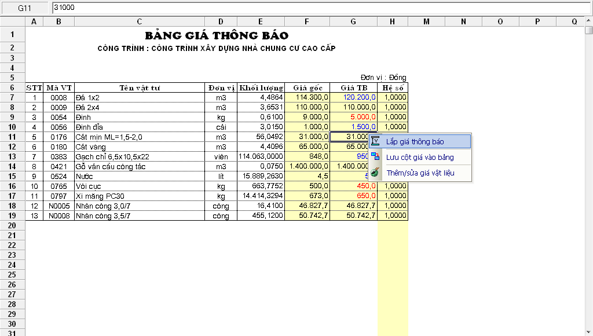Click the Gỗ ván cầu công tác cell

pos(140,166)
